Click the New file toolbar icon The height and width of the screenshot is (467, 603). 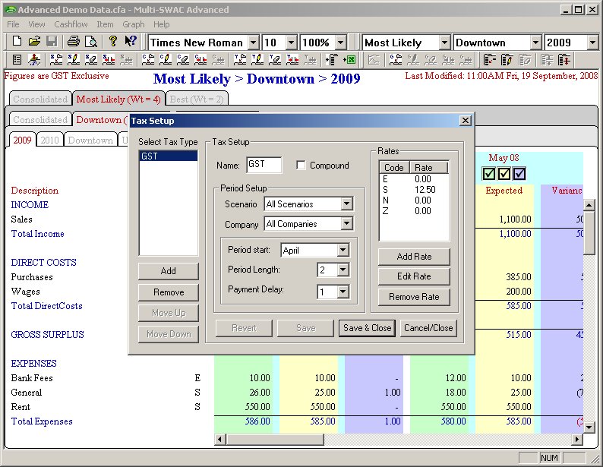(x=17, y=43)
